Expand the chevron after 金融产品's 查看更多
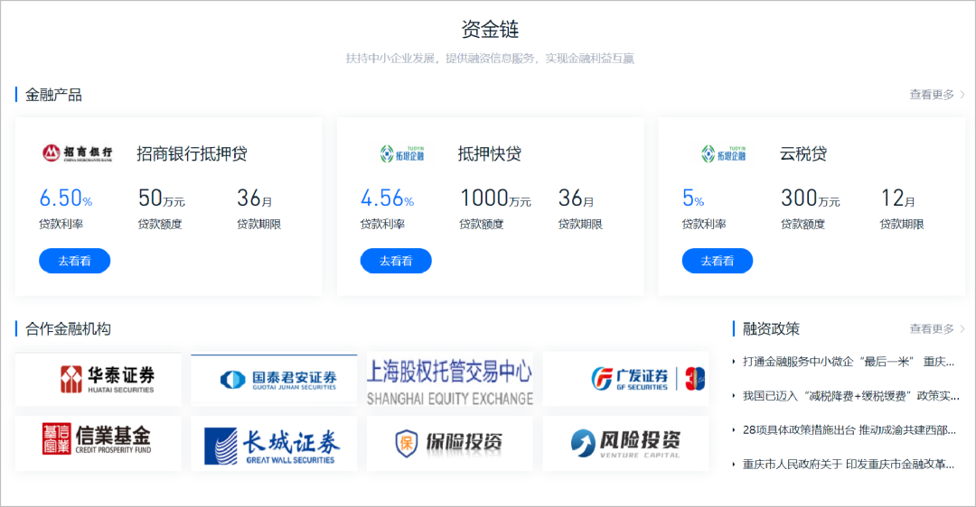Viewport: 976px width, 507px height. tap(962, 95)
